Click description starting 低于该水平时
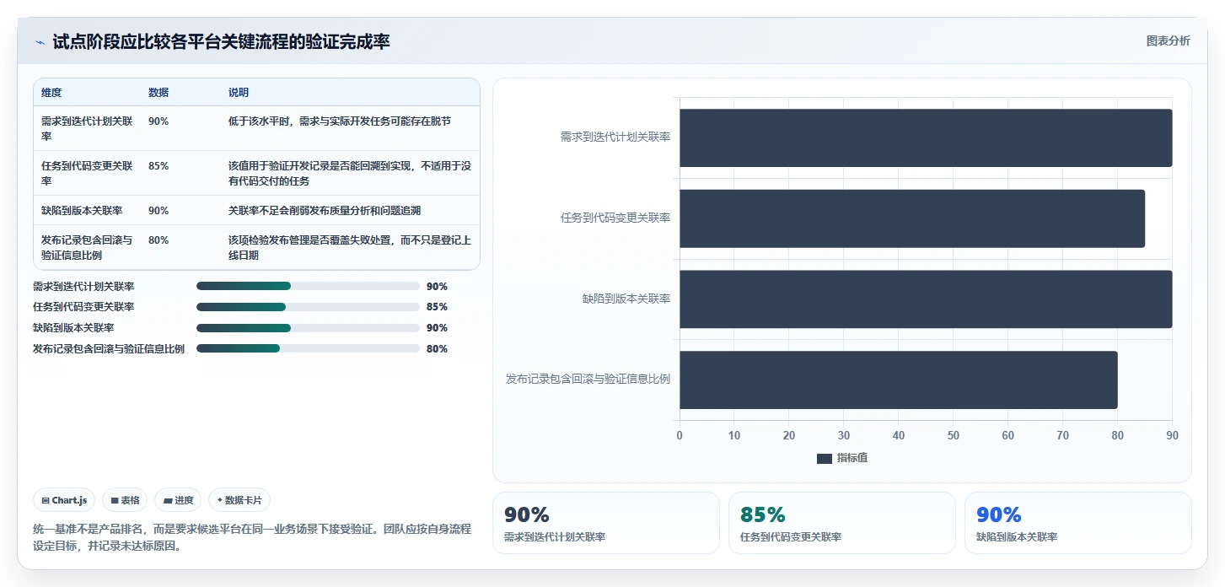Screen dimensions: 1225x587 pyautogui.click(x=340, y=121)
